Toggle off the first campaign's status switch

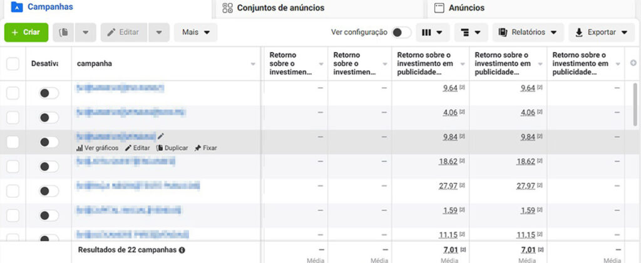click(48, 93)
